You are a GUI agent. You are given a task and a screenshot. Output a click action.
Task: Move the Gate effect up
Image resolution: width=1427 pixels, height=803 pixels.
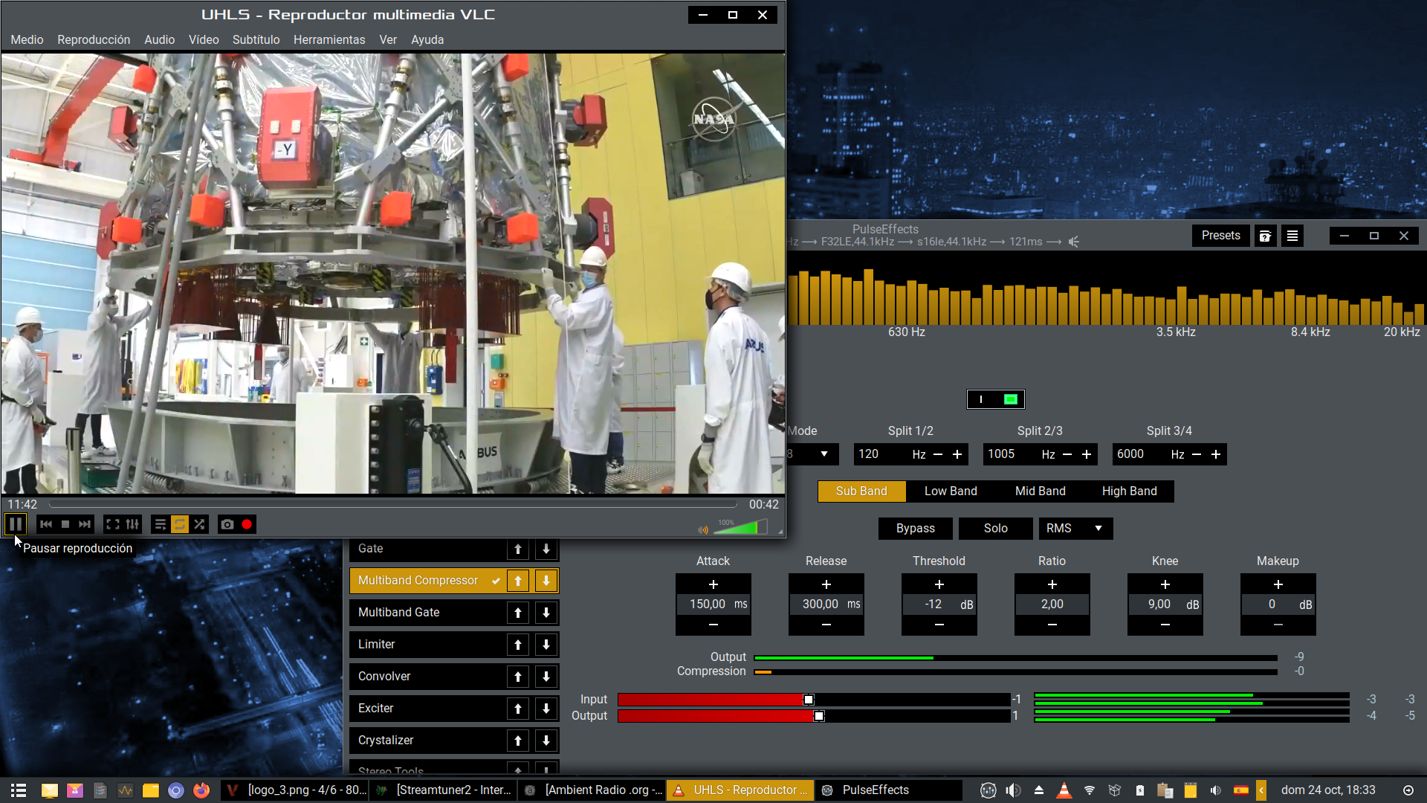[x=518, y=549]
